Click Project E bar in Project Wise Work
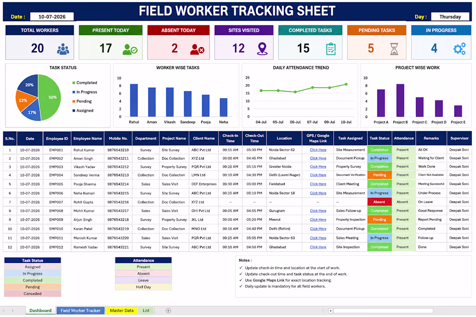This screenshot has width=476, height=317. (x=458, y=111)
